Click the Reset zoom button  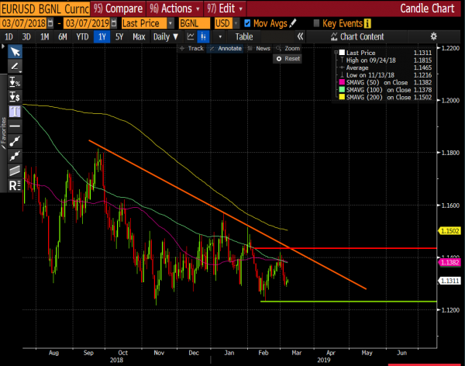pyautogui.click(x=288, y=58)
